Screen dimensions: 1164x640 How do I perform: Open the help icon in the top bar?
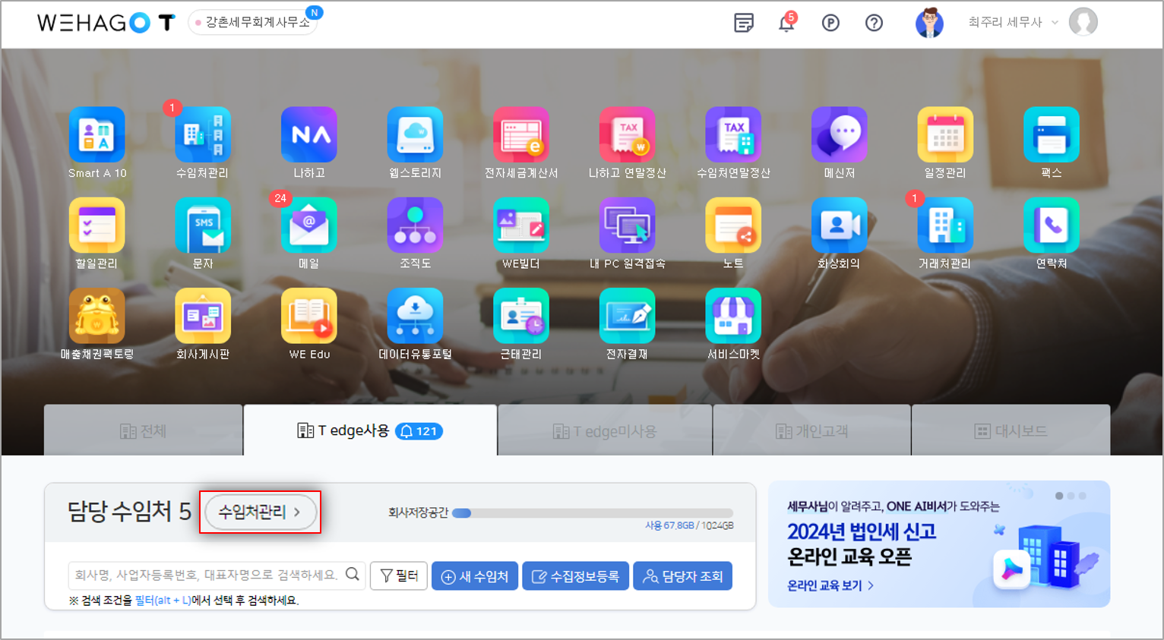tap(874, 24)
